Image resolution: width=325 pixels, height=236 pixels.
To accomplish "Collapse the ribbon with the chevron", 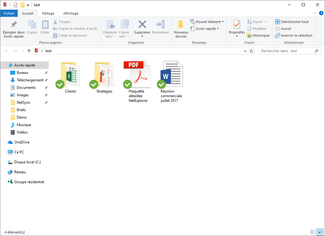I will click(x=314, y=13).
